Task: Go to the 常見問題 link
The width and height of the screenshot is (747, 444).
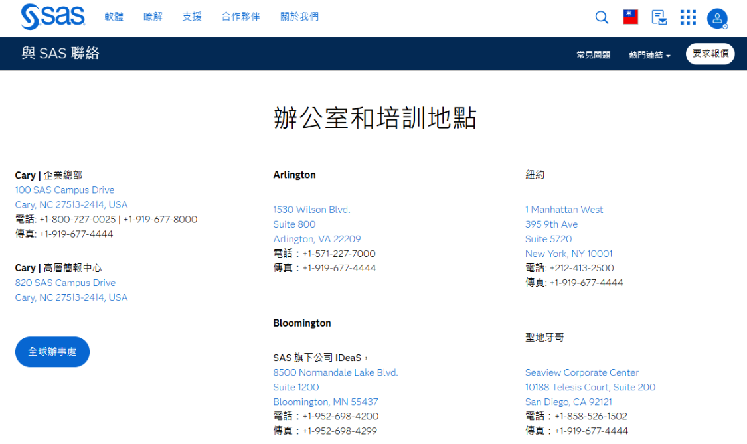Action: tap(593, 55)
